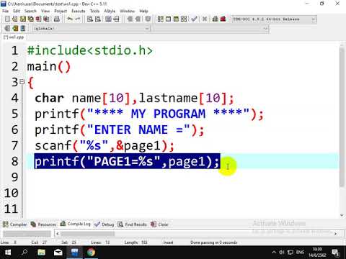Undo the last edit via toolbar
Screen dimensions: 346x259
70,19
